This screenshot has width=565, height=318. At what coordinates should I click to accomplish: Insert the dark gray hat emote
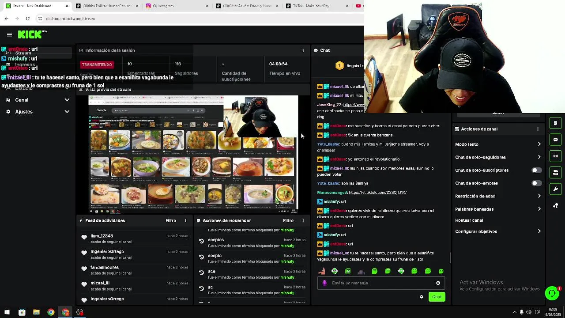tap(361, 271)
